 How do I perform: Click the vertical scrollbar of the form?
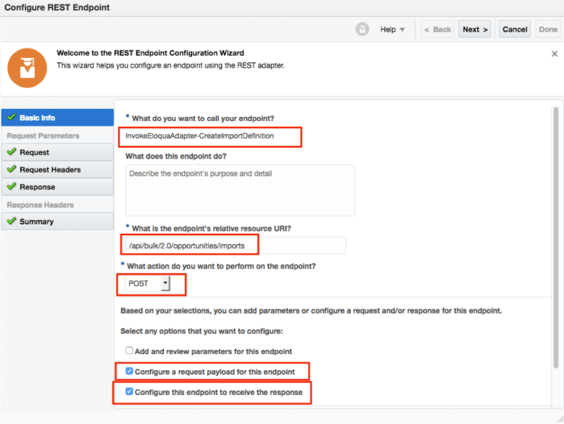(x=555, y=235)
